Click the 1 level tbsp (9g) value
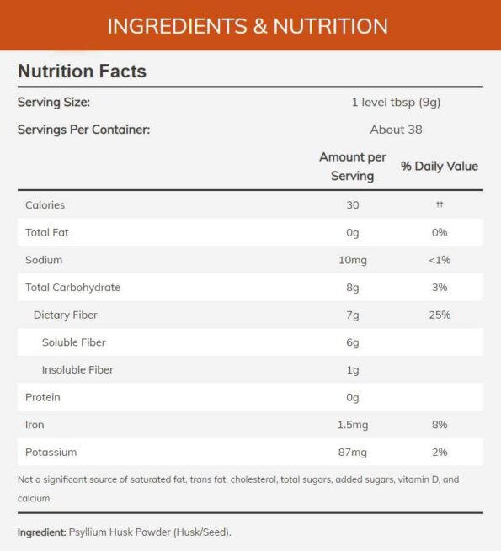The width and height of the screenshot is (501, 551). click(x=396, y=103)
